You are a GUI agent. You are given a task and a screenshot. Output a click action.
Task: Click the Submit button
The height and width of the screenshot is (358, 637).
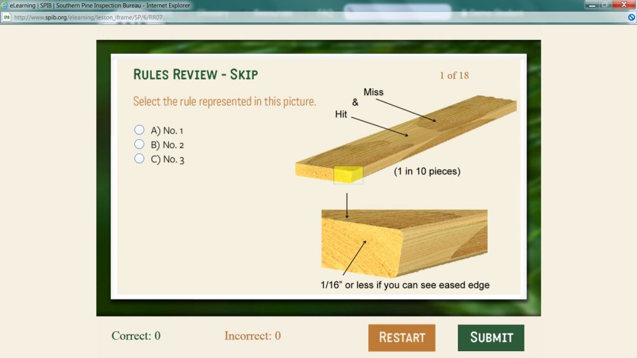(491, 337)
